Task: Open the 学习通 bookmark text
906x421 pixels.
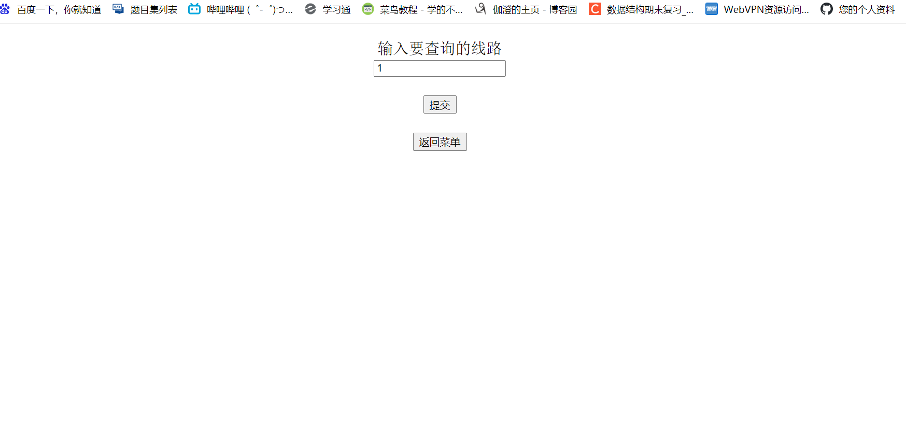Action: pyautogui.click(x=336, y=10)
